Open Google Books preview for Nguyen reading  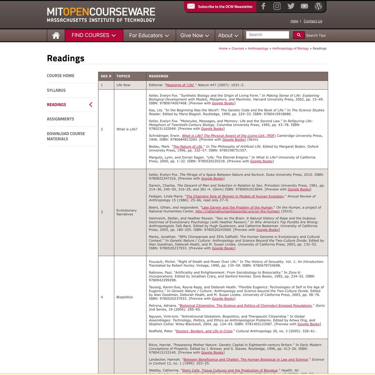pos(309,324)
